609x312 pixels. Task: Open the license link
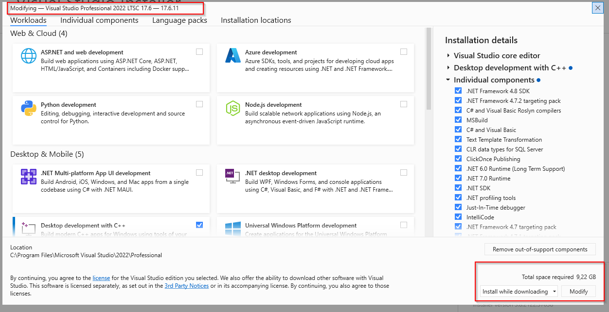click(101, 278)
